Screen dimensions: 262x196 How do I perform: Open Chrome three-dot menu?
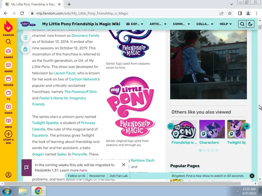[256, 13]
